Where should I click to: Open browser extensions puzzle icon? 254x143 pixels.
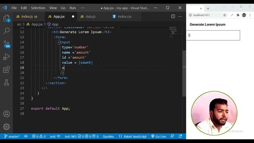coord(238,15)
